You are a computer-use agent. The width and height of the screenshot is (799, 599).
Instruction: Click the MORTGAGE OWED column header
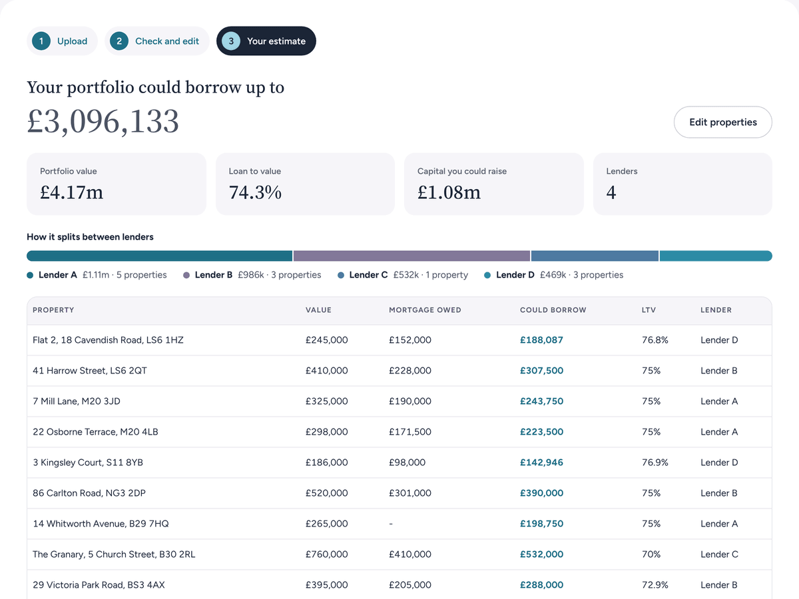tap(425, 310)
